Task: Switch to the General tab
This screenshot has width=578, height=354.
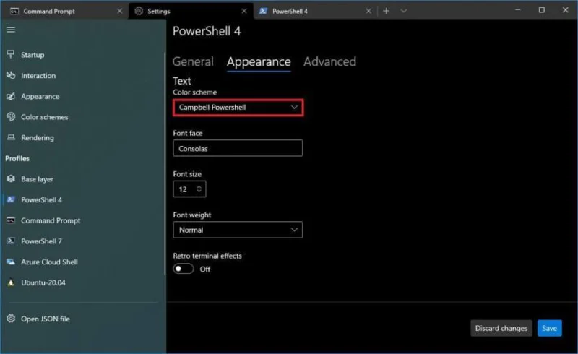Action: (x=193, y=61)
